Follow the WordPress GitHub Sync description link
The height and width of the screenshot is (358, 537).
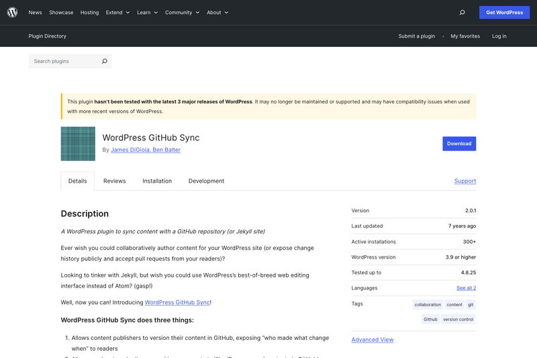pos(177,302)
